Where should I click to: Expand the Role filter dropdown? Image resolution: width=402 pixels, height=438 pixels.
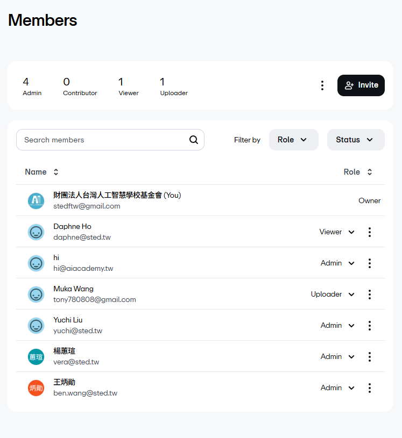tap(293, 140)
